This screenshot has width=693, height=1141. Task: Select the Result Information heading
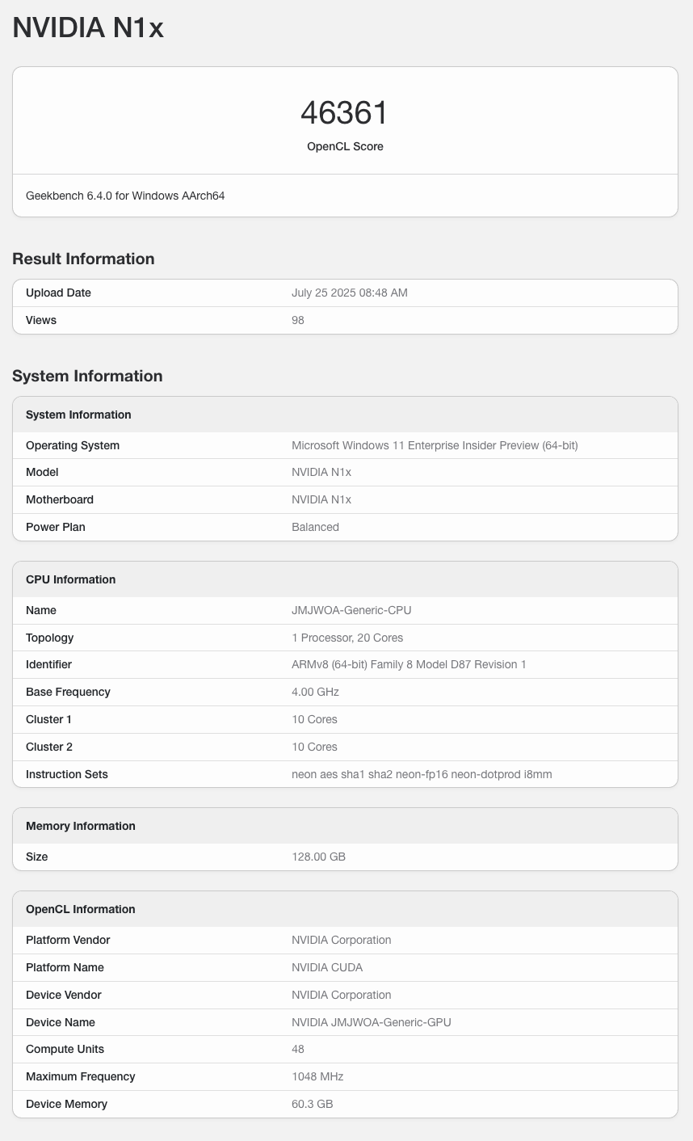coord(83,259)
